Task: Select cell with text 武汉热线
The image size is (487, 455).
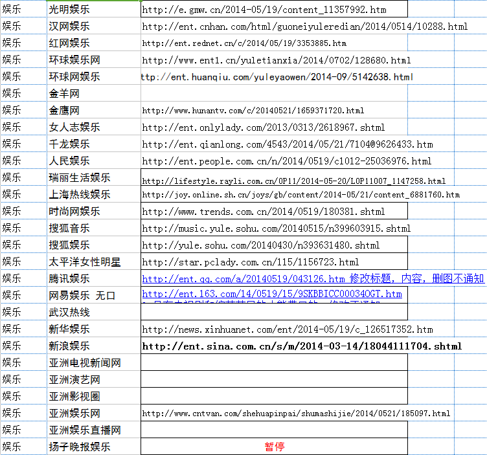Action: 94,311
